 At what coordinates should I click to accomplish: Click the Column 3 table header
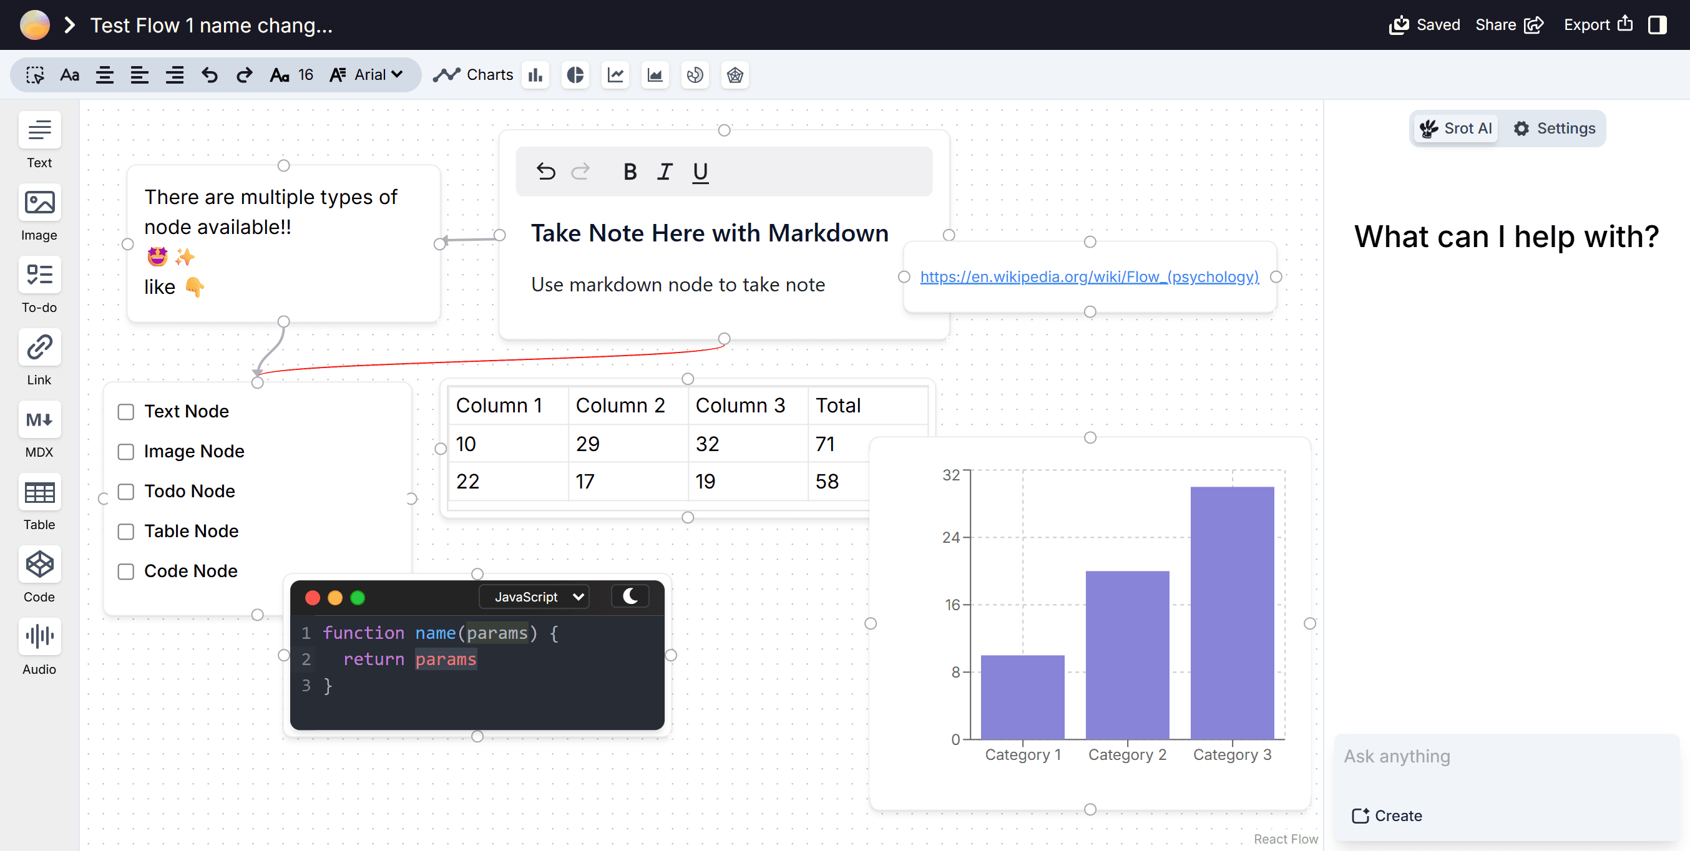point(748,406)
